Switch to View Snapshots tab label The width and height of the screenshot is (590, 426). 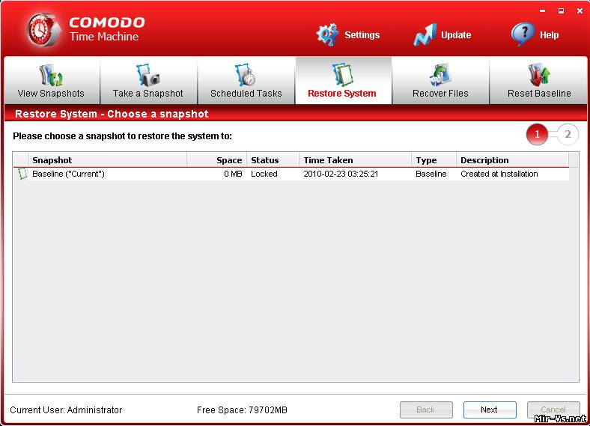[x=51, y=94]
